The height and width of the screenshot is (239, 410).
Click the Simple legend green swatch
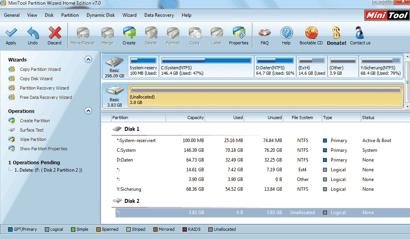coord(73,229)
